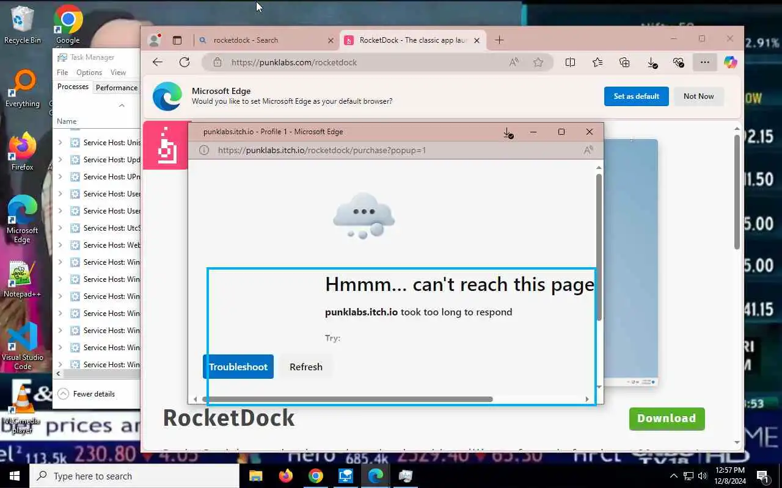The width and height of the screenshot is (782, 488).
Task: Click Name column header in Task Manager
Action: [67, 121]
